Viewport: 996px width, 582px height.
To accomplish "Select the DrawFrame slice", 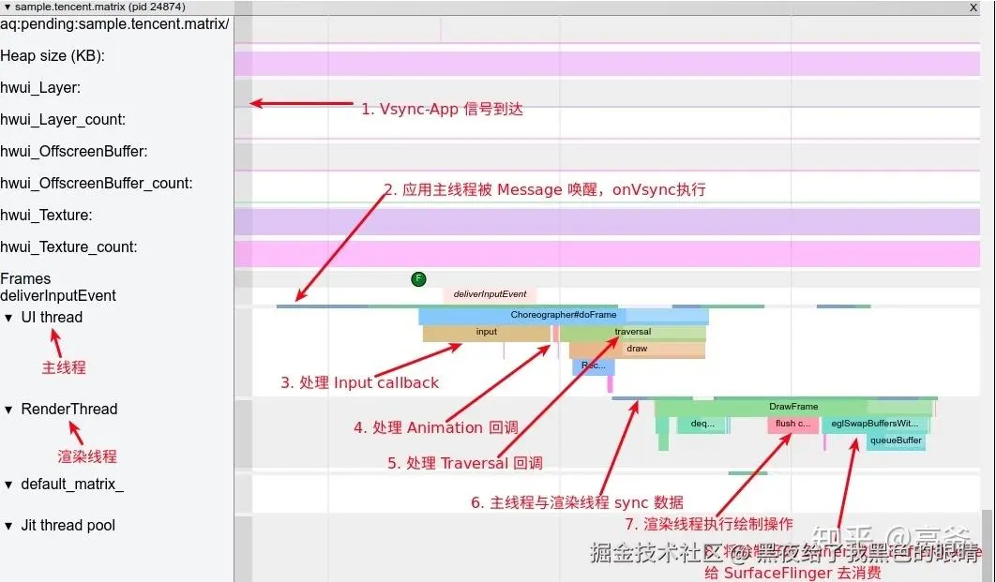I will [793, 407].
